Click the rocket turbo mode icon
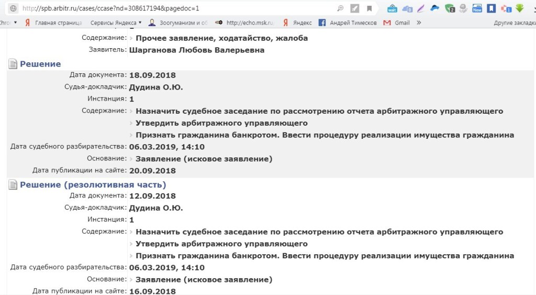The height and width of the screenshot is (295, 536). click(354, 8)
